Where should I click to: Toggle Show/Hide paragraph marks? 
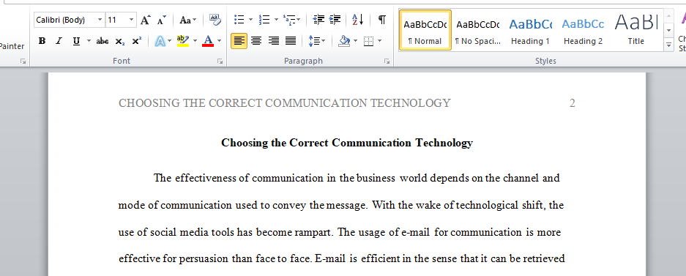click(x=382, y=20)
